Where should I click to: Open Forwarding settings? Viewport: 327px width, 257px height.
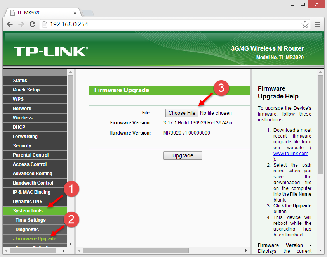(35, 136)
